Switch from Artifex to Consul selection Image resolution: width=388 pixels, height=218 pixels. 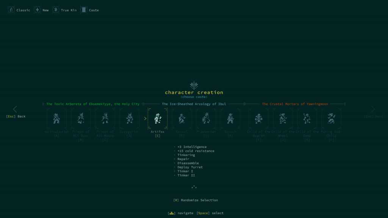pos(181,118)
